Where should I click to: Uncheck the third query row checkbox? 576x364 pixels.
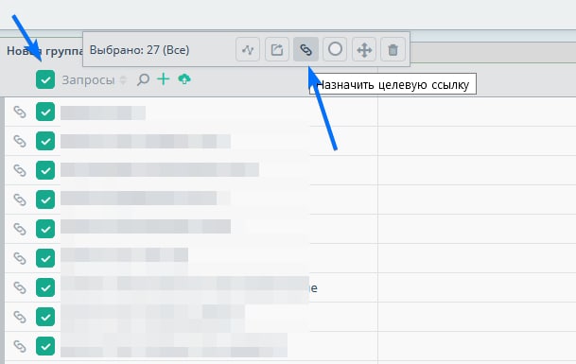(x=45, y=170)
